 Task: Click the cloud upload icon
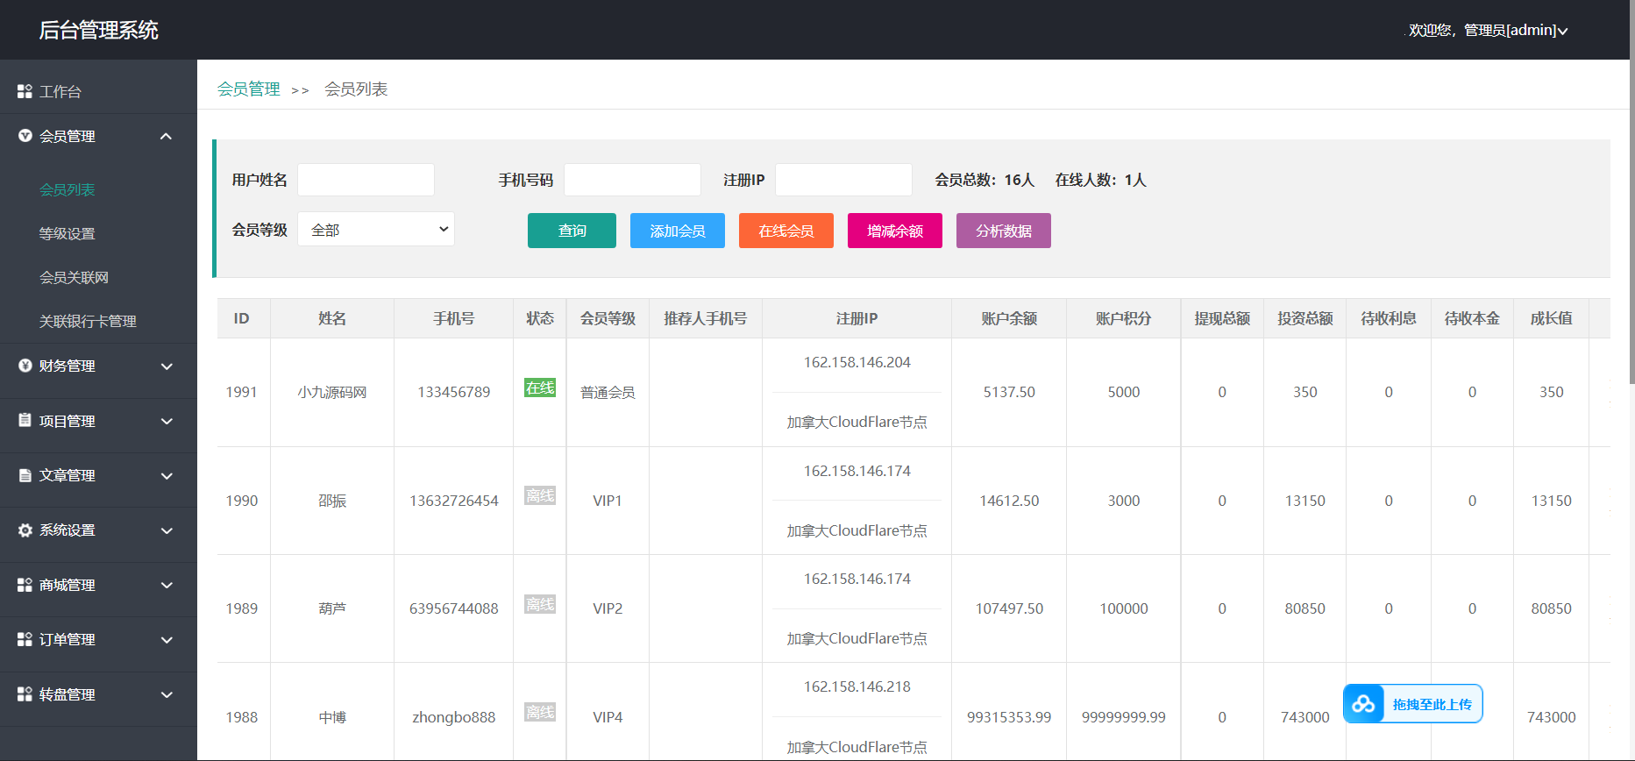[x=1363, y=704]
